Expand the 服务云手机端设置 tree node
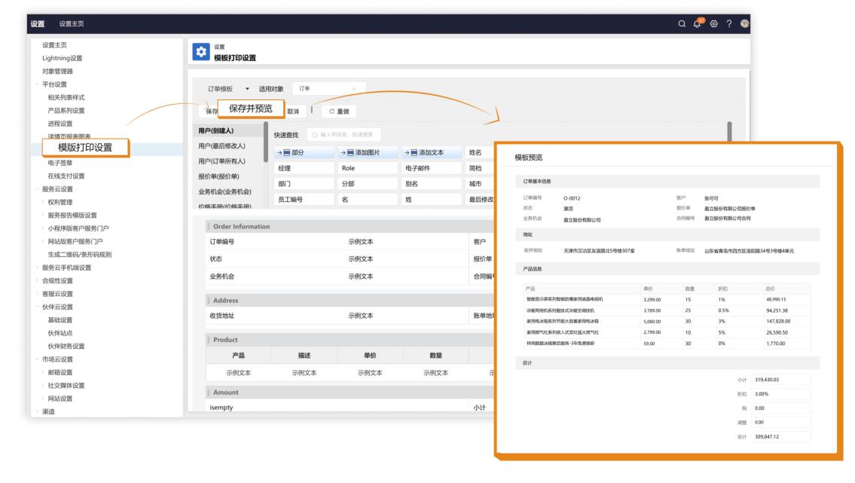The width and height of the screenshot is (855, 483). 37,267
